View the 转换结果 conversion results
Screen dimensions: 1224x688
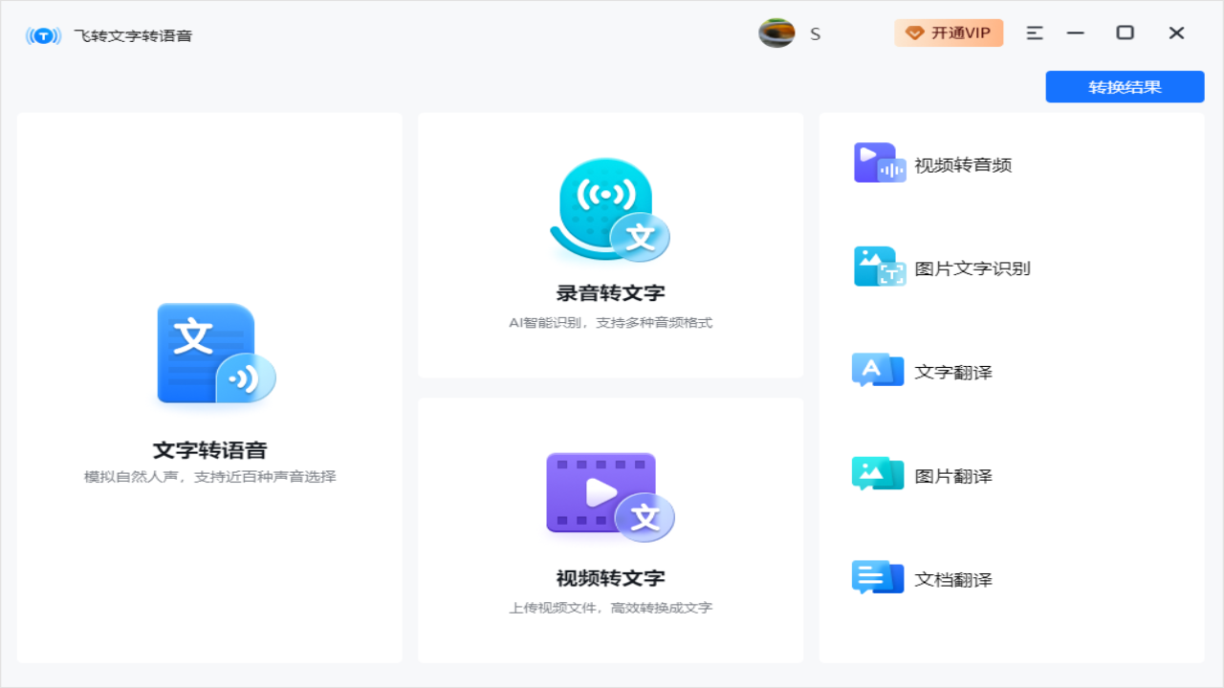(1125, 86)
